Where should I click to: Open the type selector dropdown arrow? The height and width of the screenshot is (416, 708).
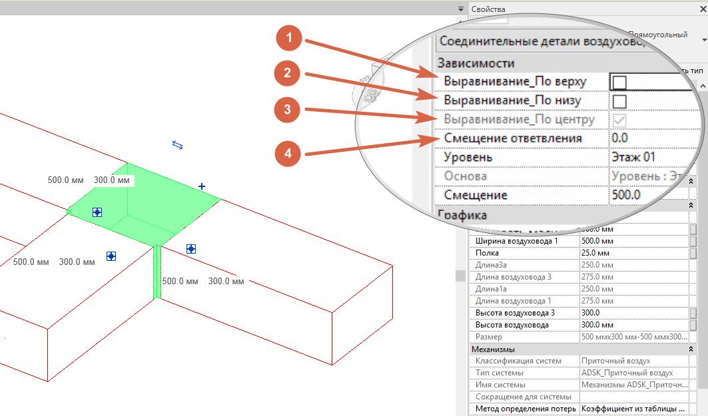[x=704, y=40]
